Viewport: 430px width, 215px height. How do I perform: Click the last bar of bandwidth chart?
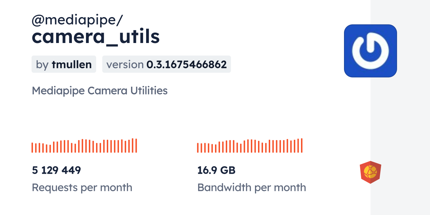pyautogui.click(x=302, y=145)
